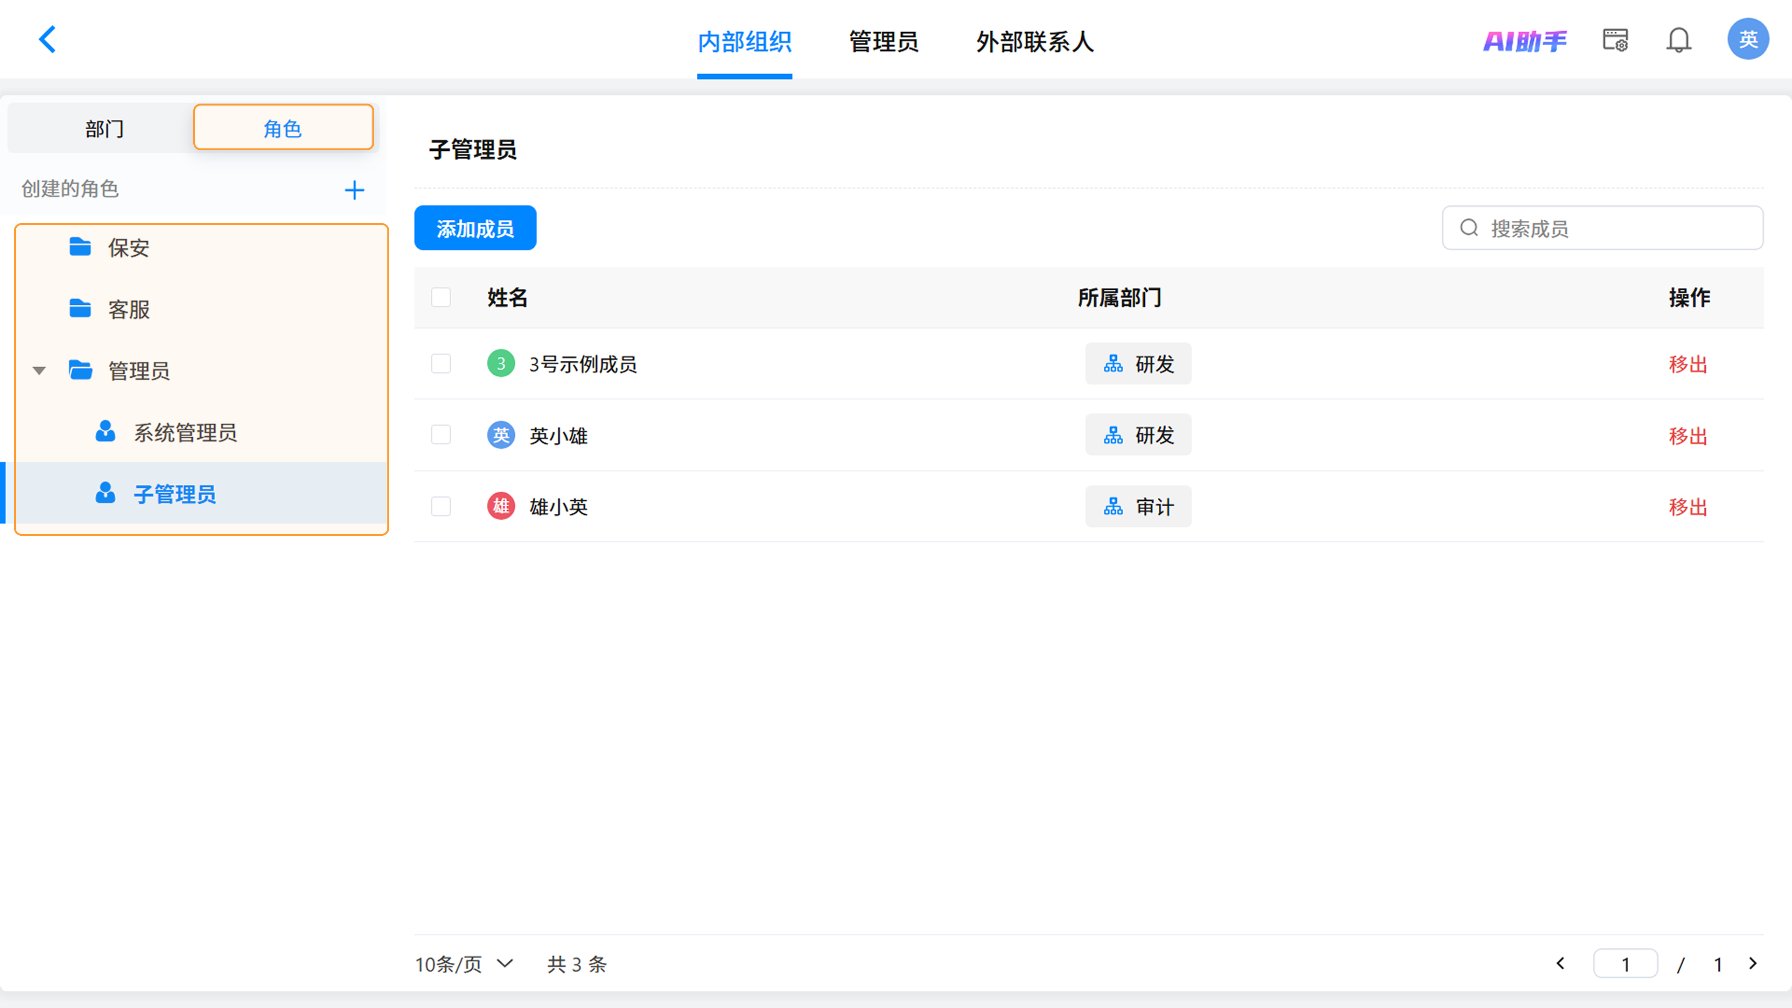1792x1008 pixels.
Task: Click member name 3号示例成员
Action: (x=583, y=364)
